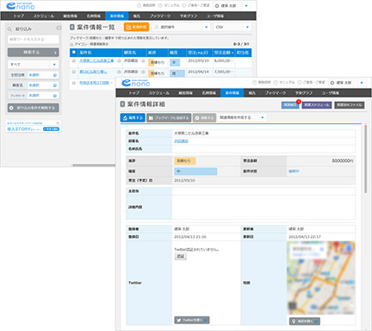This screenshot has width=372, height=331.
Task: Select the アイコン display radio option
Action: [71, 44]
